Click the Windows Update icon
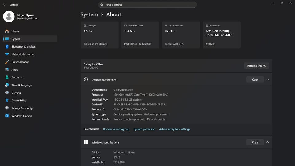This screenshot has width=295, height=166. point(7,116)
